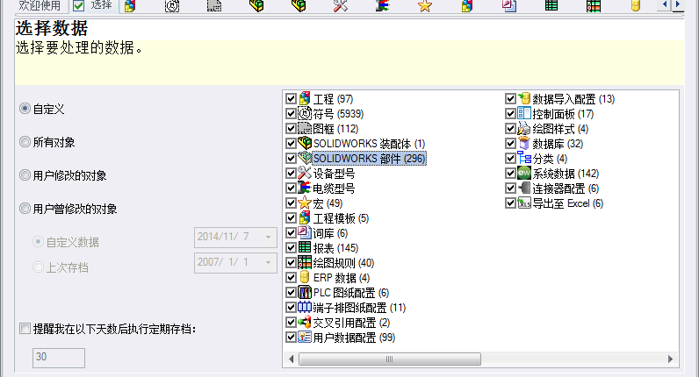This screenshot has height=377, width=699.
Task: Select the 所有对象 radio button
Action: [25, 142]
